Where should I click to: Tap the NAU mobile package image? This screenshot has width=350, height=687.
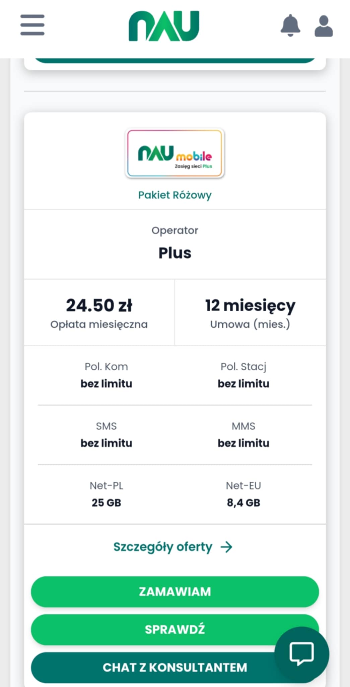(175, 153)
